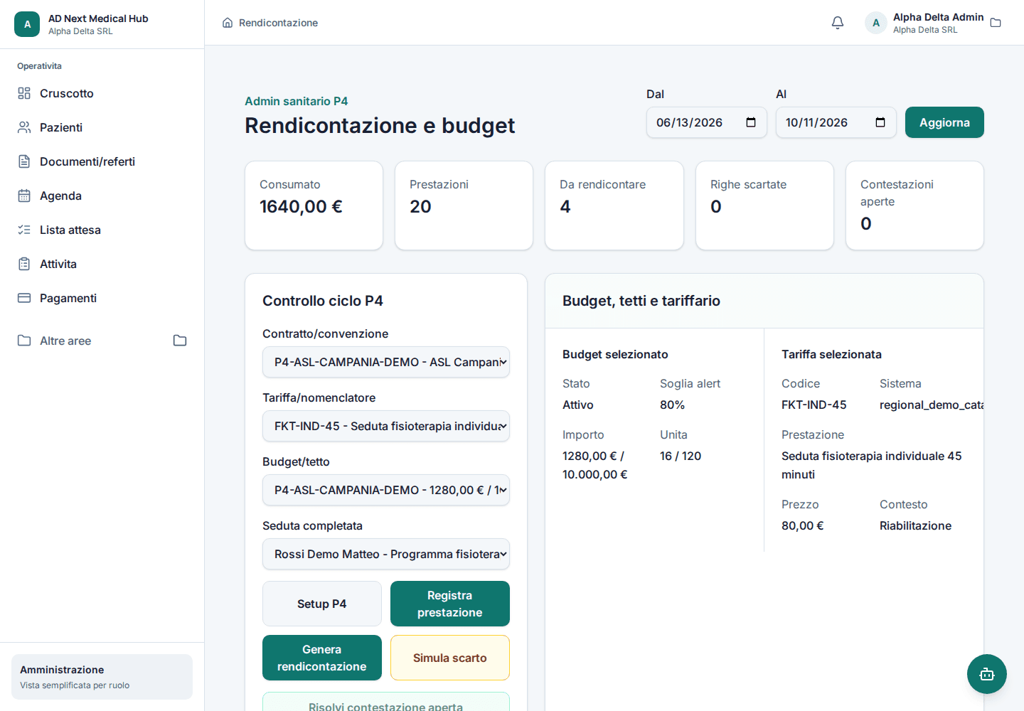Open Documenti/referti section
Screen dimensions: 1024x711
[x=102, y=161]
